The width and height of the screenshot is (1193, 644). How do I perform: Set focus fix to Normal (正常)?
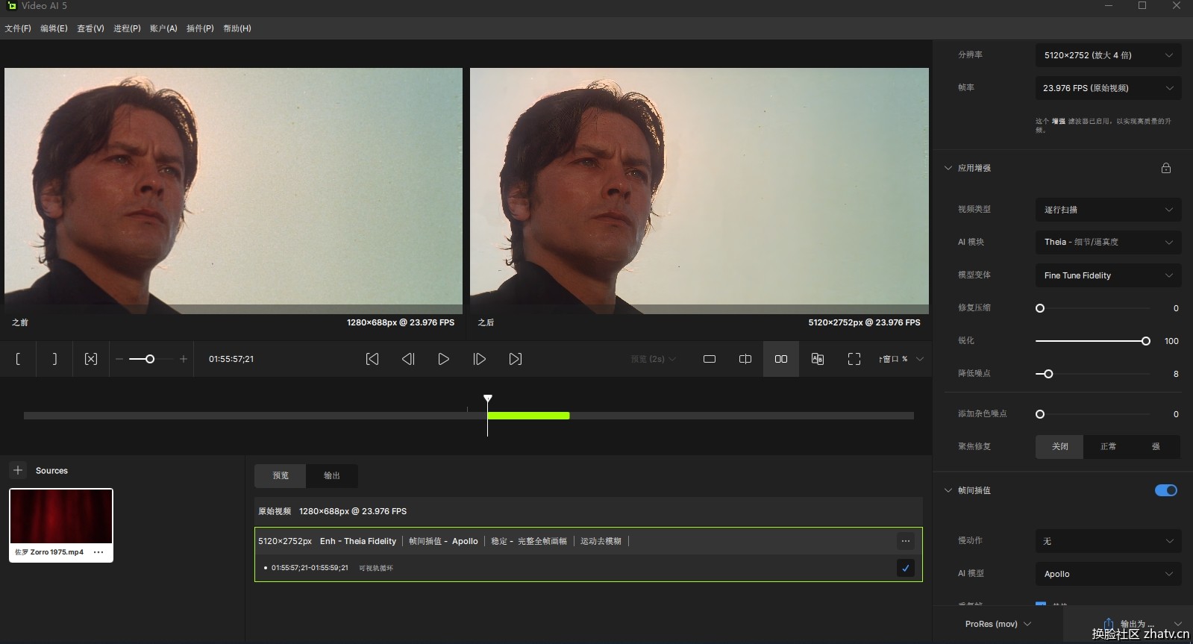(x=1108, y=446)
